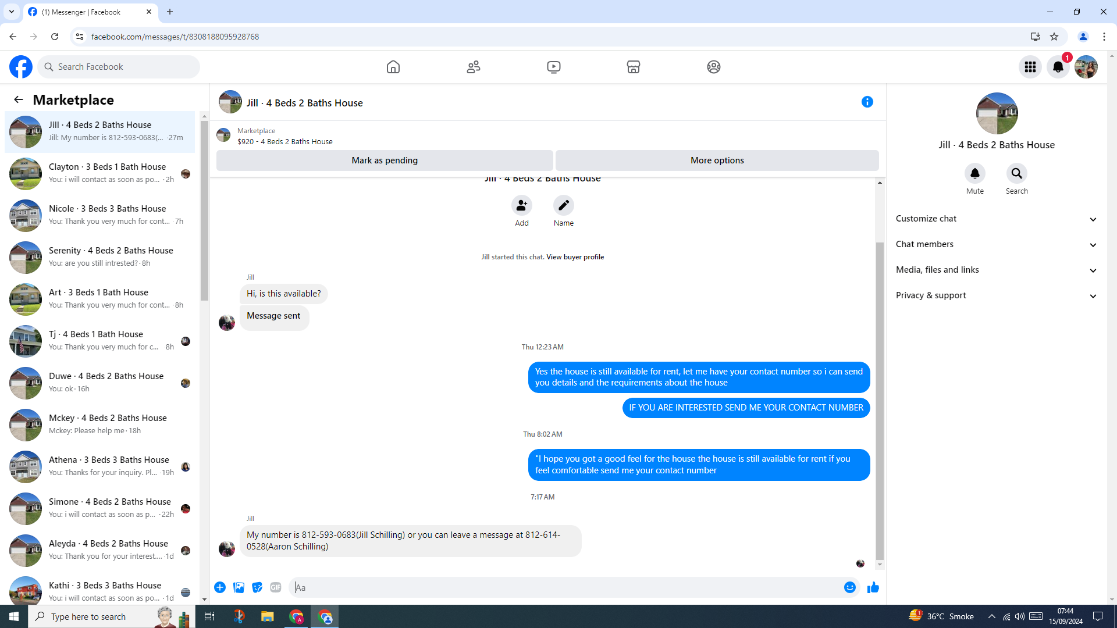The height and width of the screenshot is (628, 1117).
Task: Send a thumbs-up like
Action: click(873, 587)
